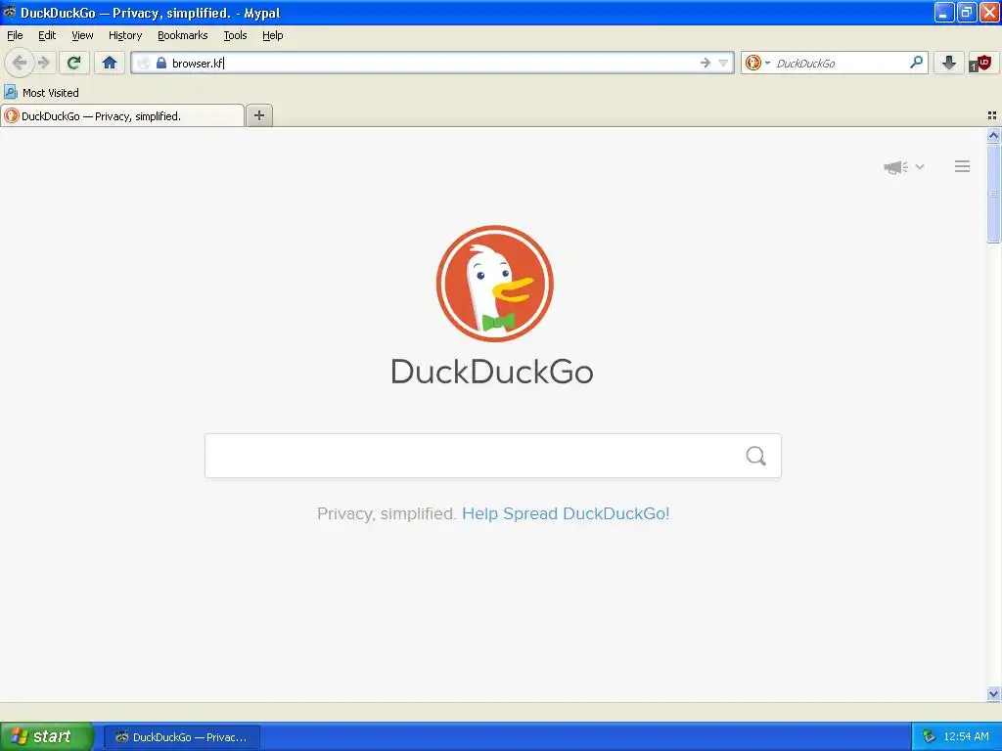Open the View menu
1002x751 pixels.
82,35
